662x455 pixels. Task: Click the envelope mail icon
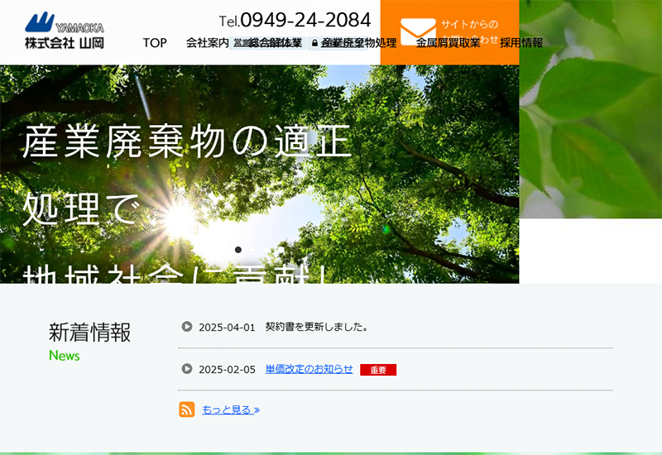(418, 31)
